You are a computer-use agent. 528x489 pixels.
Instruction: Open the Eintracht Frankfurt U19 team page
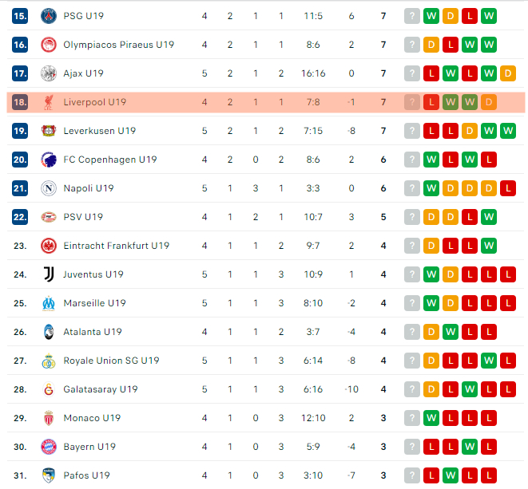pyautogui.click(x=116, y=246)
